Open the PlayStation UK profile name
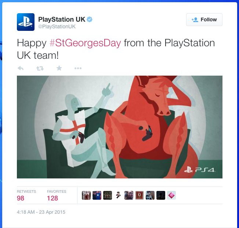This screenshot has width=239, height=228. pos(62,19)
